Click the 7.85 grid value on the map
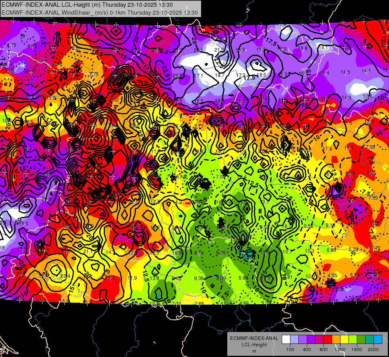The height and width of the screenshot is (357, 389). point(373,198)
